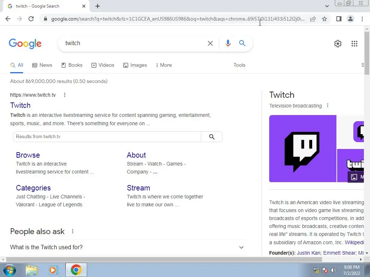
Task: Switch to the News tab
Action: pos(42,65)
